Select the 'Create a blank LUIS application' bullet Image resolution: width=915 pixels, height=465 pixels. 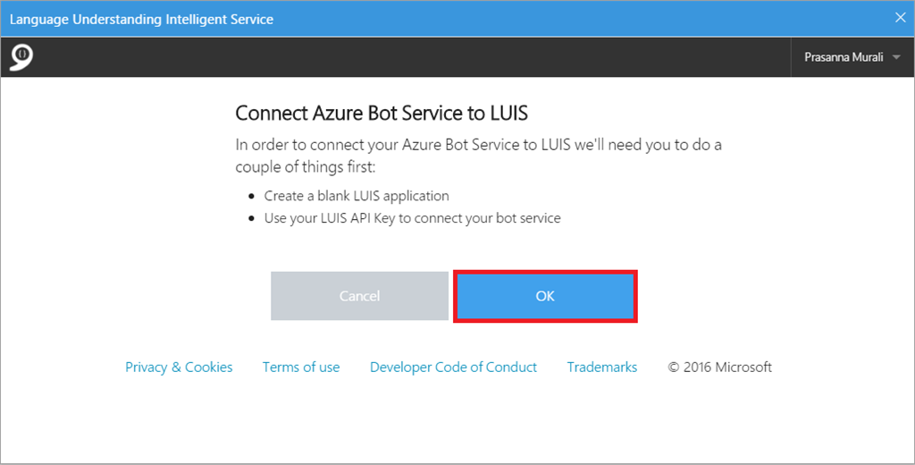[357, 196]
